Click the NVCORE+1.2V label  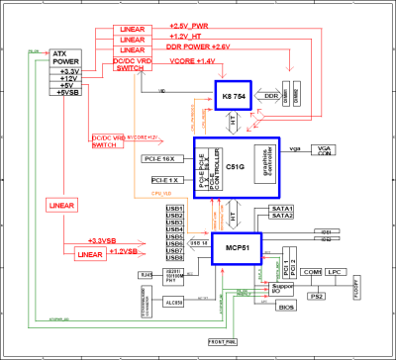143,137
